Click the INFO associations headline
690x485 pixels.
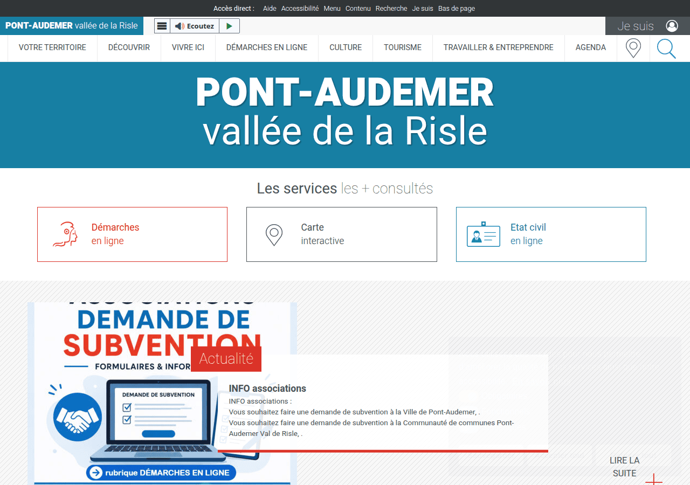coord(267,389)
